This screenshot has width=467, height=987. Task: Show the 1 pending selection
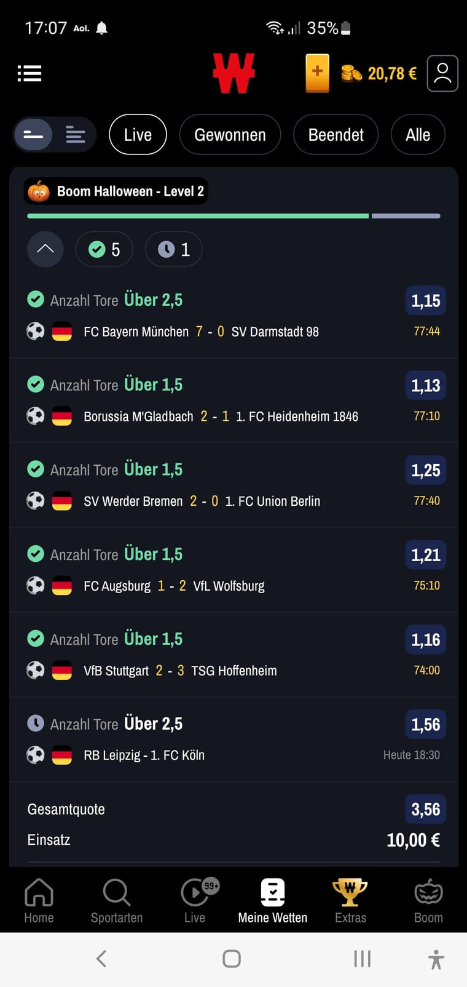click(x=174, y=249)
